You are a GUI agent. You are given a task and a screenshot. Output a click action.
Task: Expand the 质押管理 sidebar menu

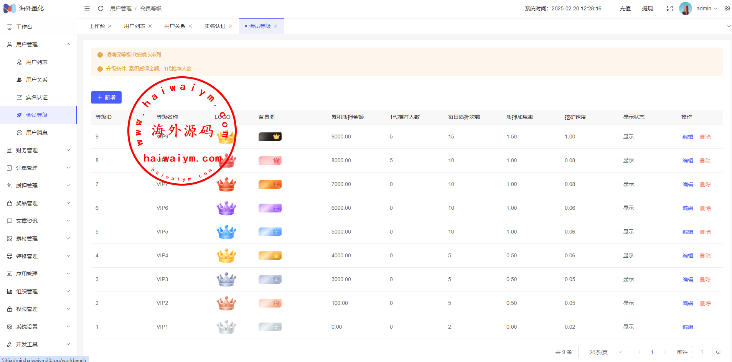[38, 186]
